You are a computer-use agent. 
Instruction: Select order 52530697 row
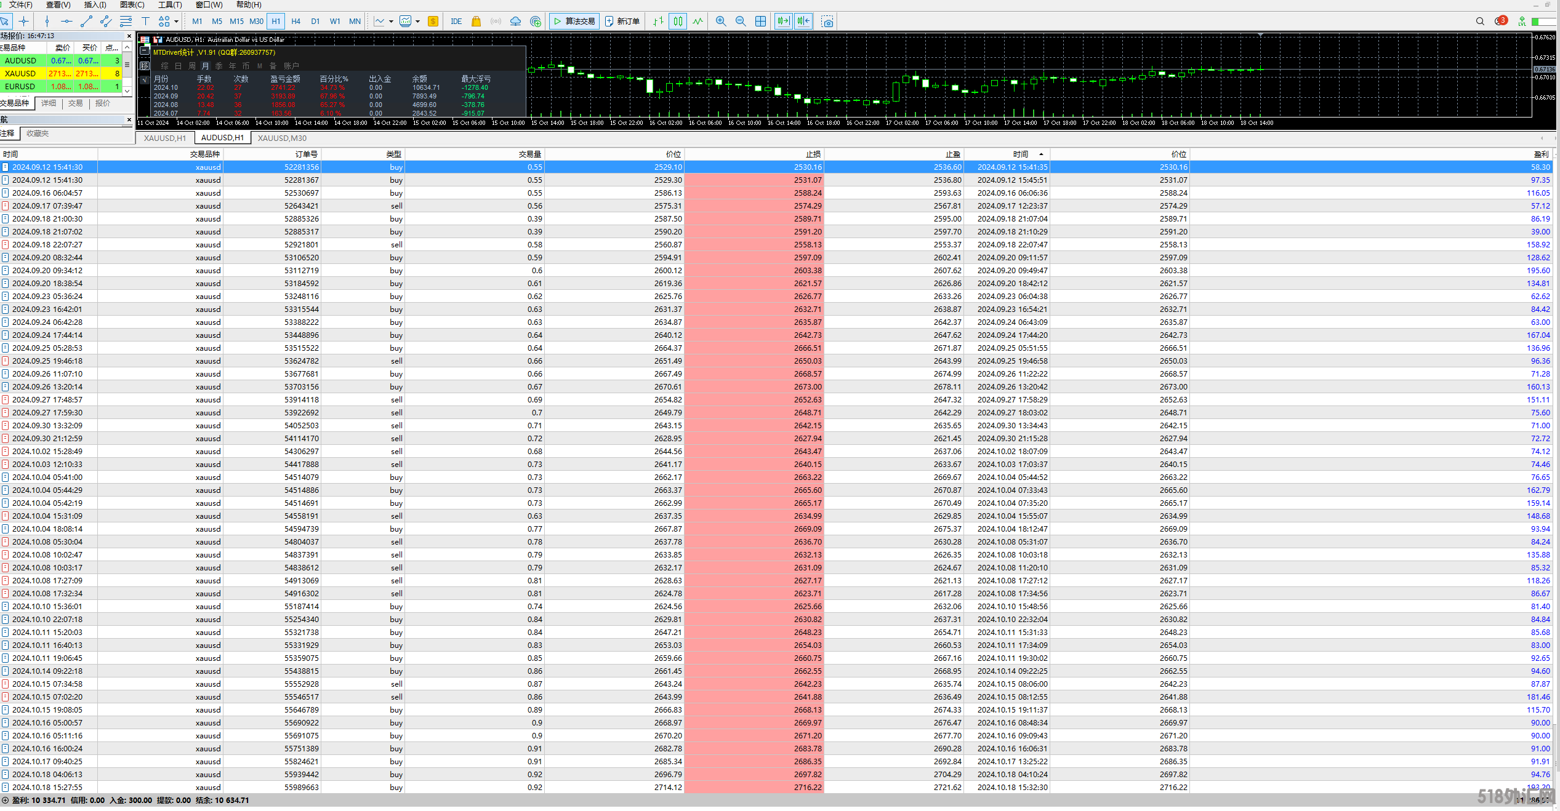pyautogui.click(x=776, y=193)
